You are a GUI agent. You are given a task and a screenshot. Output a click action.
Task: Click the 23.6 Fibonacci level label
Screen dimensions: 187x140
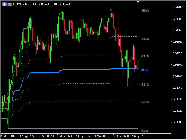(x=145, y=102)
